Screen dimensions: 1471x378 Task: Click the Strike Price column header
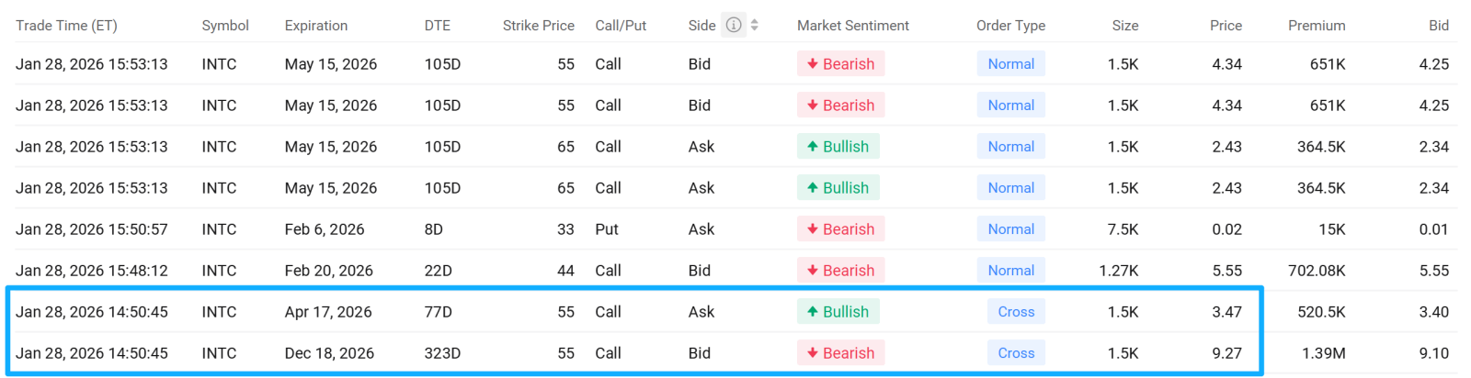click(538, 26)
